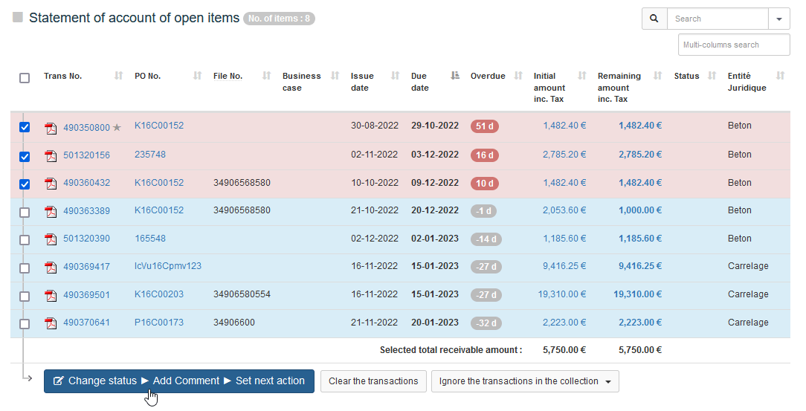Sort by Remaining amount inc. Tax
The image size is (806, 411).
pos(657,76)
